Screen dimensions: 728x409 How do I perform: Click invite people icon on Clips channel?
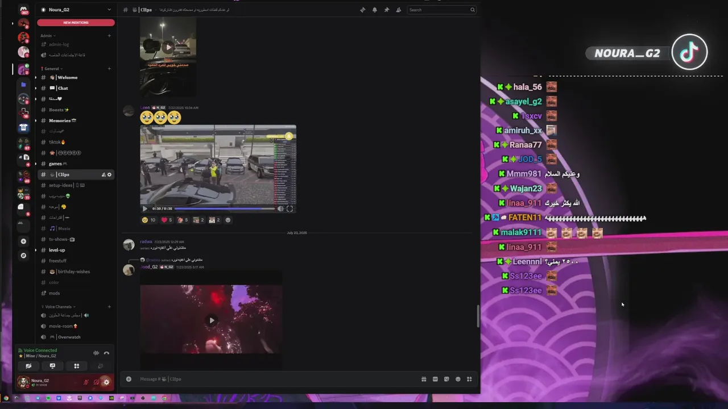click(x=104, y=174)
